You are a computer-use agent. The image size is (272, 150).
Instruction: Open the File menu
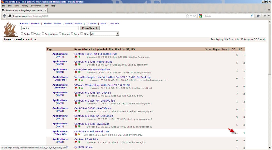coord(4,6)
